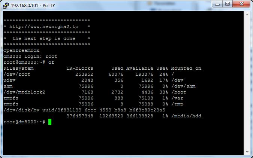
Task: Click the Used column header
Action: [117, 68]
